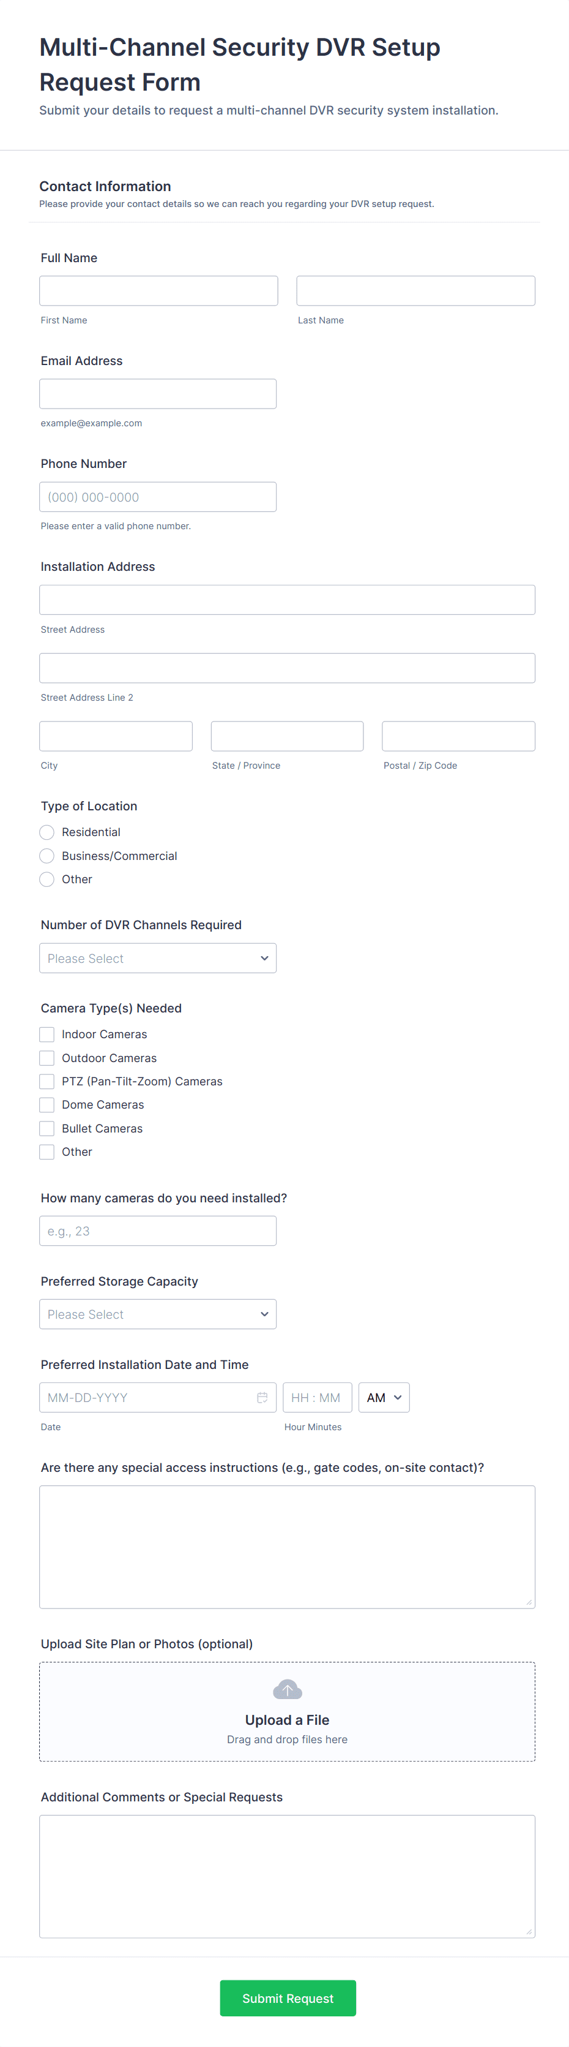
Task: Focus the camera count number field
Action: pos(158,1231)
